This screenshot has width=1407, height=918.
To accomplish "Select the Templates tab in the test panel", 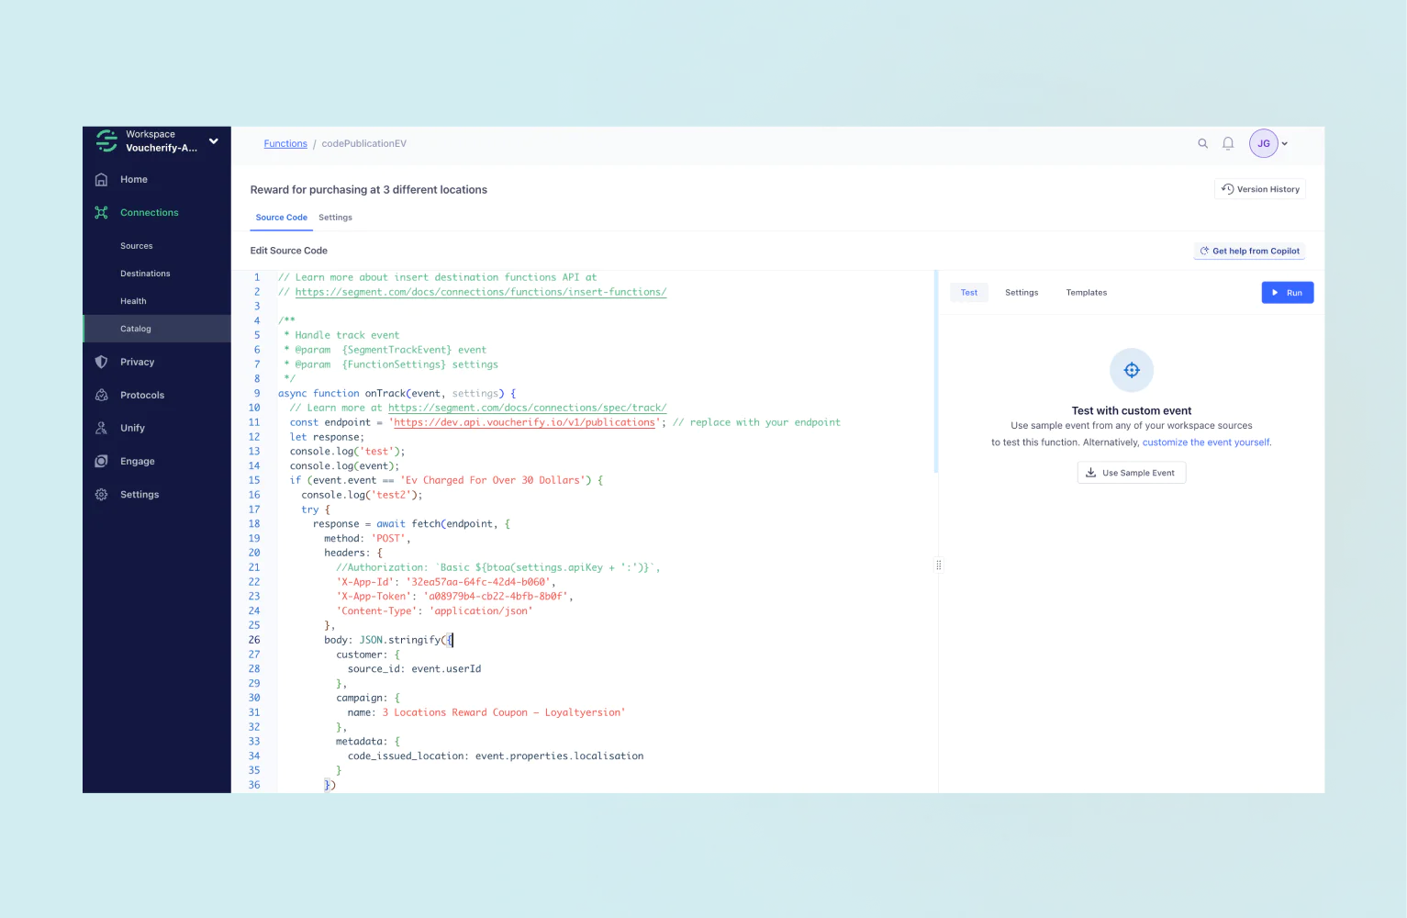I will pos(1087,292).
